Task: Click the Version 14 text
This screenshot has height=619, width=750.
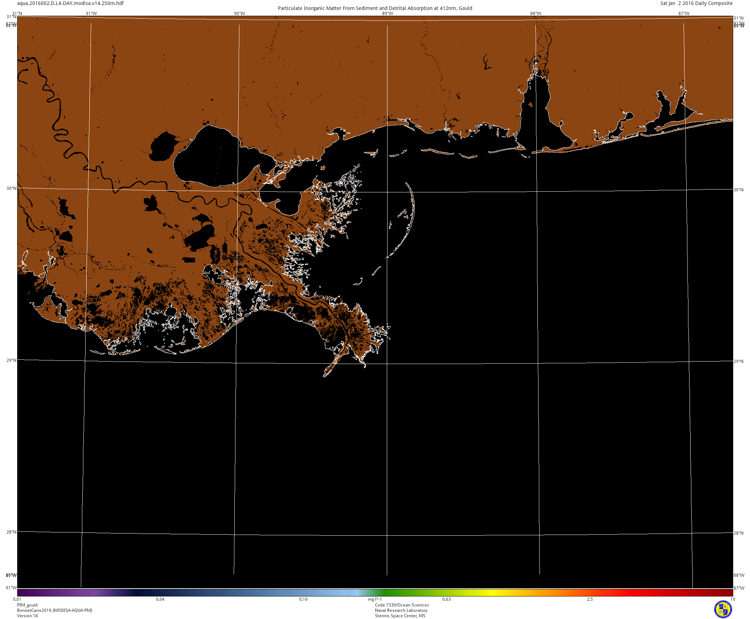Action: 27,616
